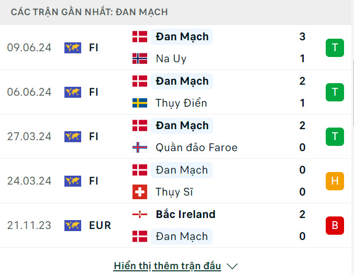Click the Quần đảo Faroe flag icon
Image resolution: width=354 pixels, height=275 pixels.
point(140,147)
